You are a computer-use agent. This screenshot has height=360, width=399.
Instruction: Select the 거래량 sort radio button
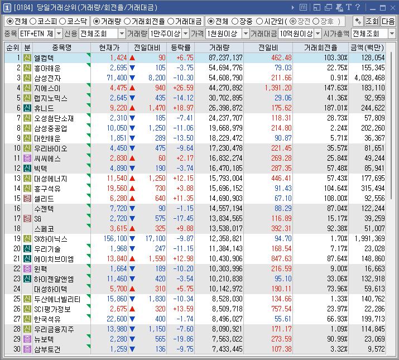[96, 21]
